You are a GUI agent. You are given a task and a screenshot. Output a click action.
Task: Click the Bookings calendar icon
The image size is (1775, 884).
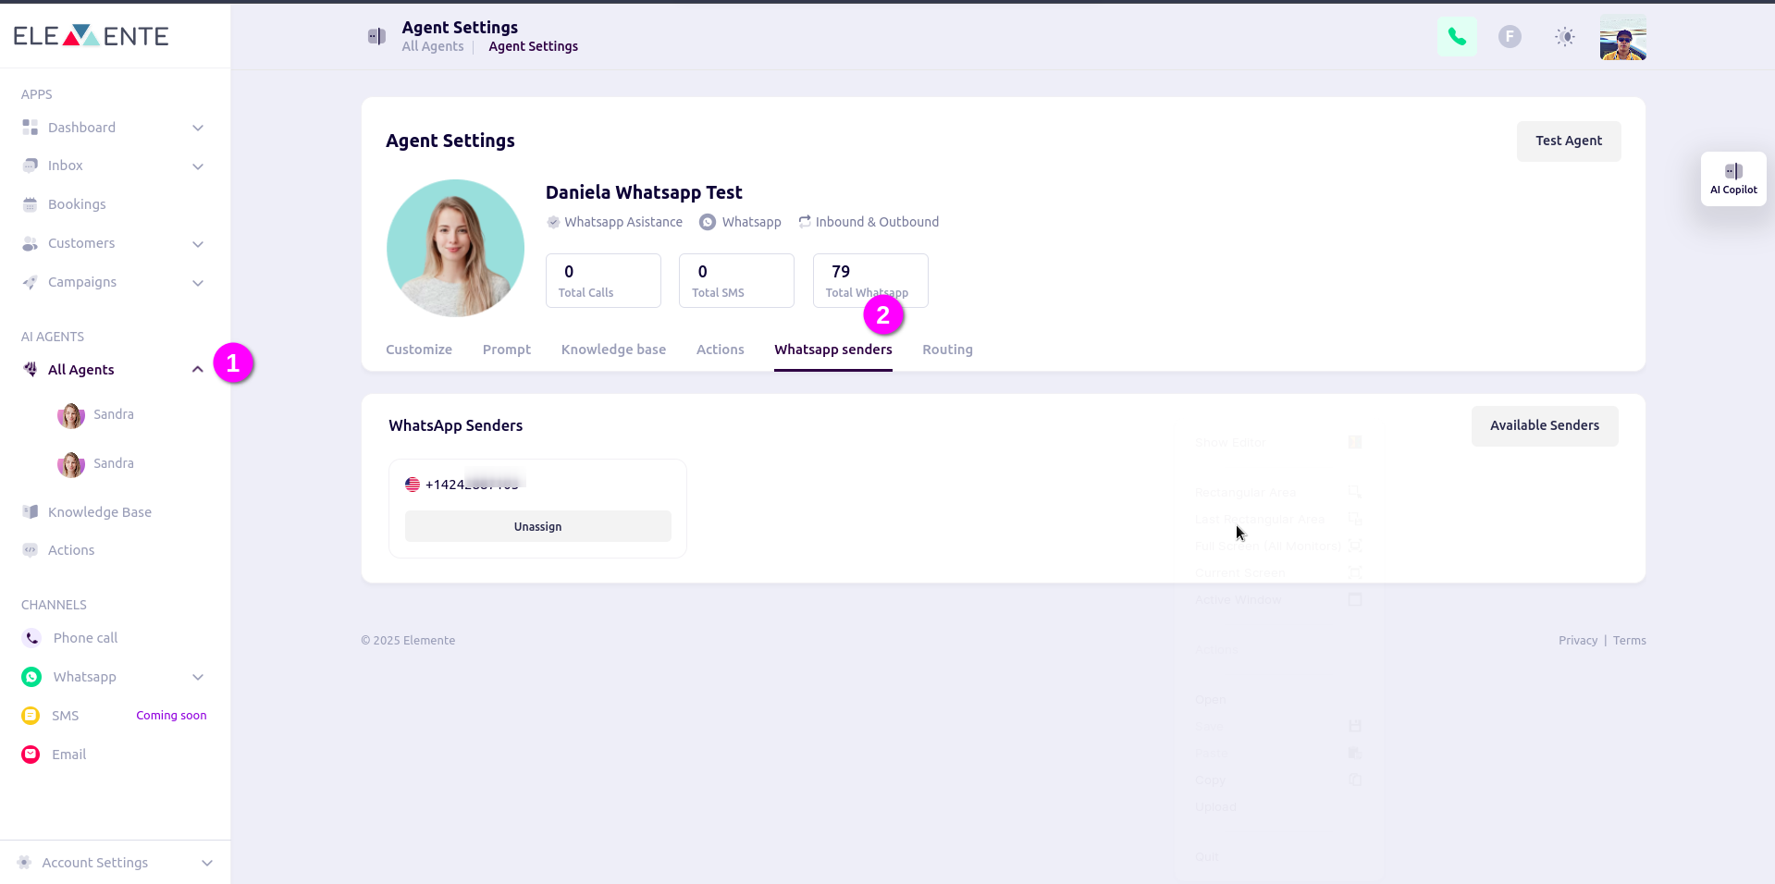[31, 204]
